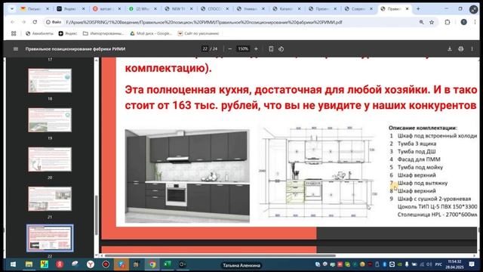
Task: Click the РУС language indicator
Action: (x=438, y=264)
